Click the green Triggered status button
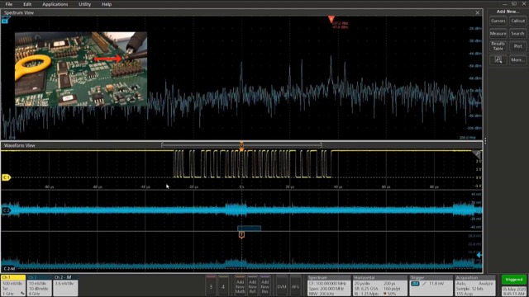 click(x=514, y=280)
